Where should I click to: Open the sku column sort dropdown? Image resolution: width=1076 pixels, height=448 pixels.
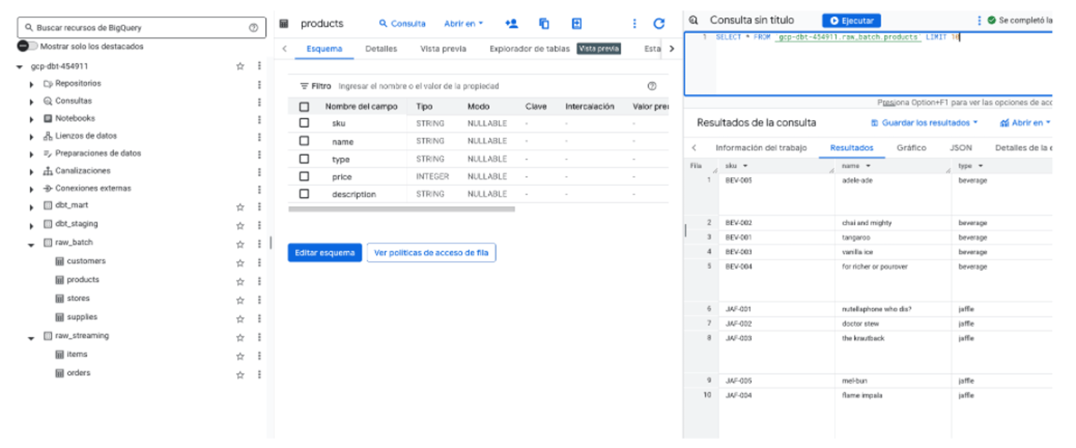tap(745, 166)
